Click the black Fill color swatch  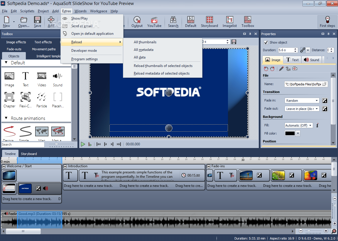coord(290,133)
